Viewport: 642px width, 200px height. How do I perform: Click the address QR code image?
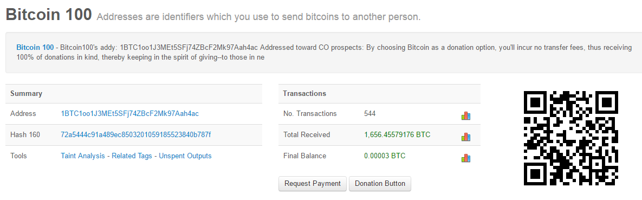coord(571,138)
